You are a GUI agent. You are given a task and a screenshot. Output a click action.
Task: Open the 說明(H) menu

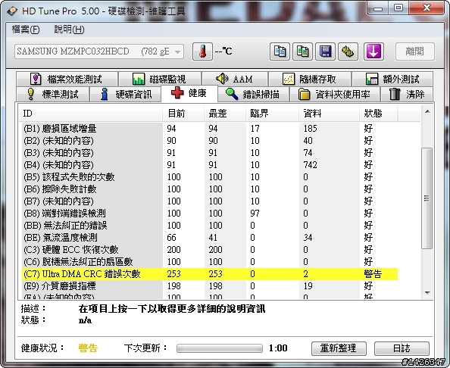(x=69, y=30)
